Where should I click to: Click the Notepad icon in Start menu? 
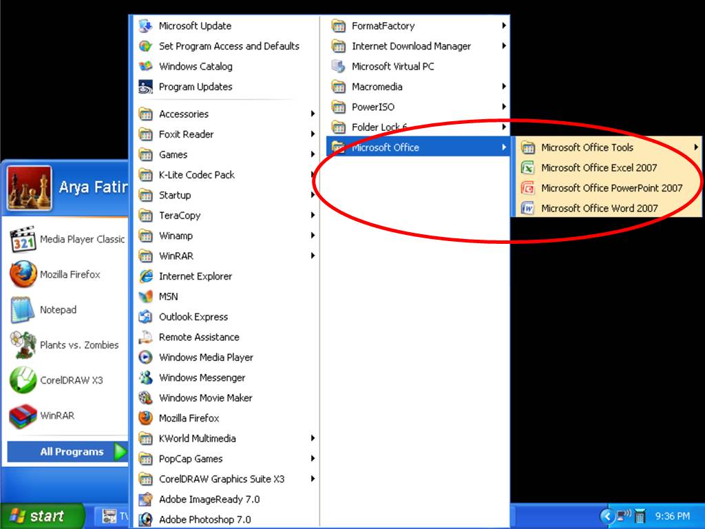coord(22,310)
